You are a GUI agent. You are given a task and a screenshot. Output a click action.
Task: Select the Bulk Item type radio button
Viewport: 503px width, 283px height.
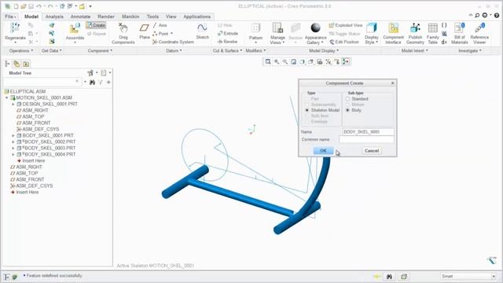(307, 116)
